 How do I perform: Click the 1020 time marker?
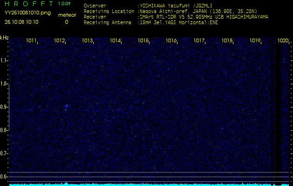283,40
